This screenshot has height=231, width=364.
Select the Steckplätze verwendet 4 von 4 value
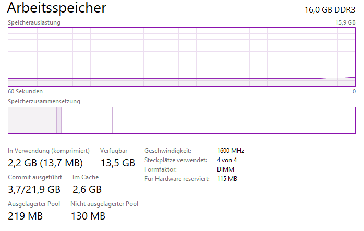pos(227,160)
